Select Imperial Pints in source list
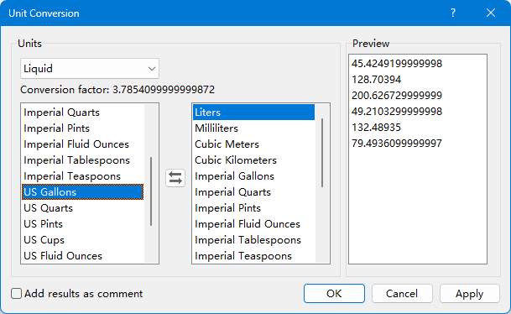The width and height of the screenshot is (511, 314). (x=83, y=128)
